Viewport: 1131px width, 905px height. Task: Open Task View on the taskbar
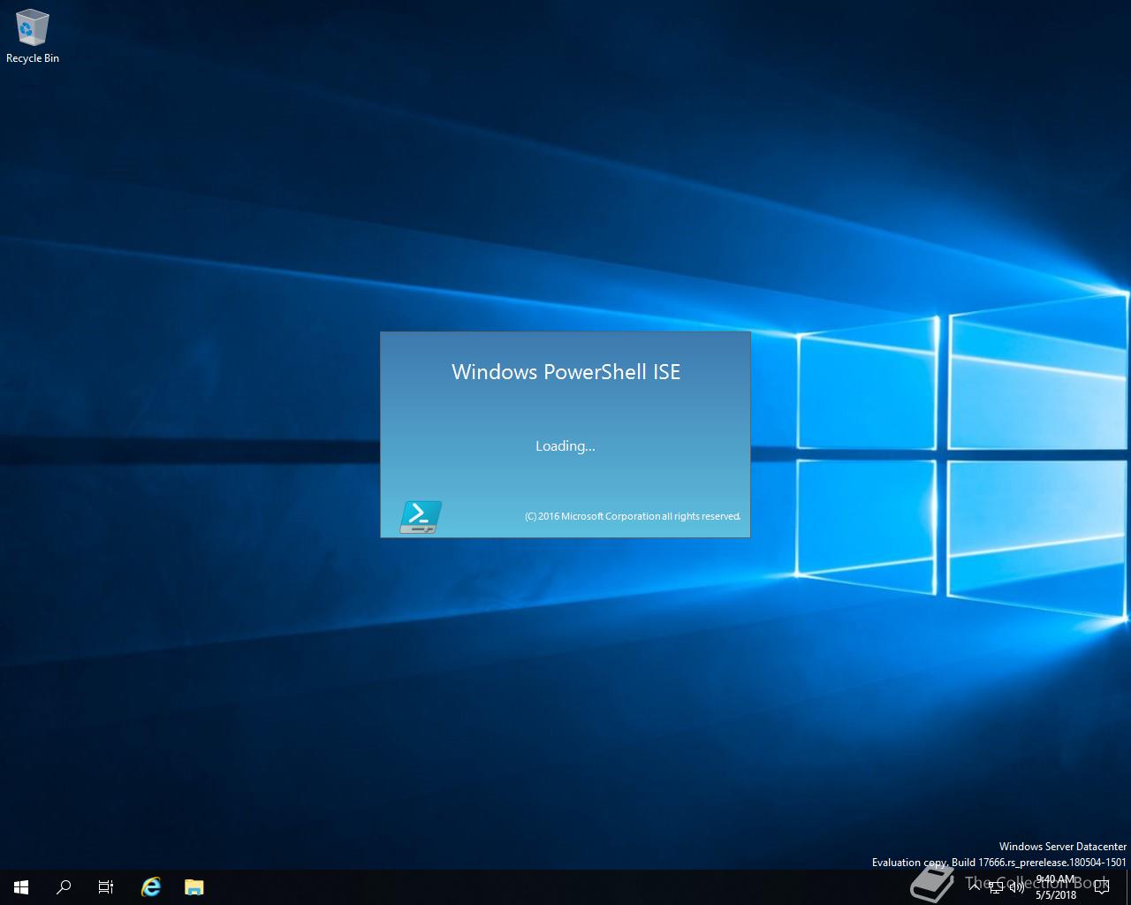pos(106,887)
